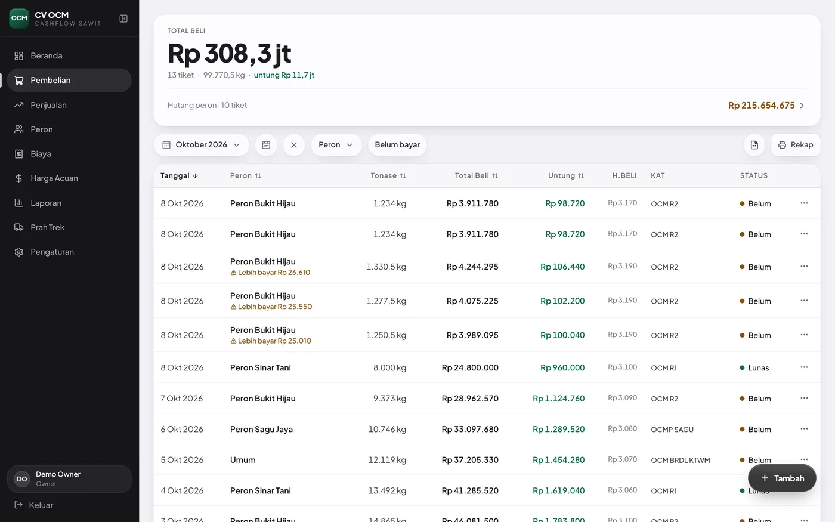
Task: Sort by Untung column
Action: coord(566,176)
